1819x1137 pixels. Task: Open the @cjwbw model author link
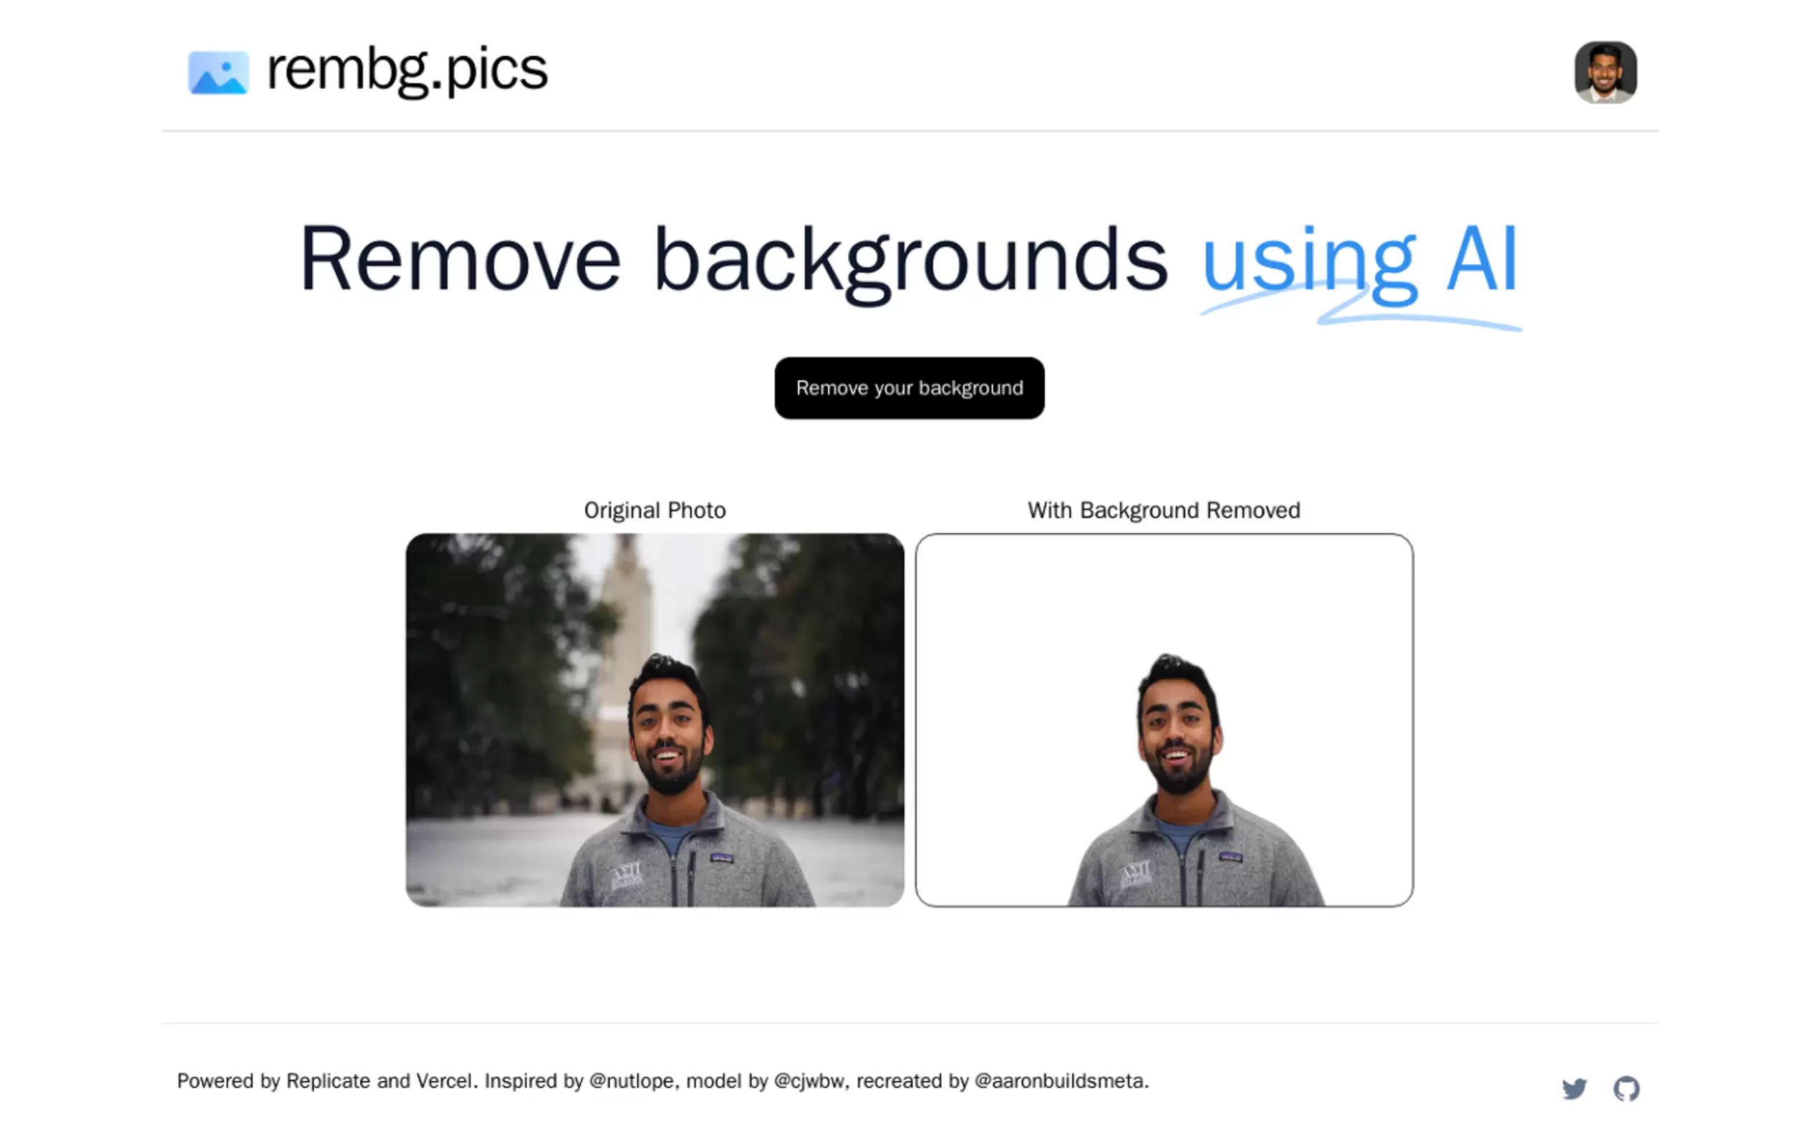809,1080
